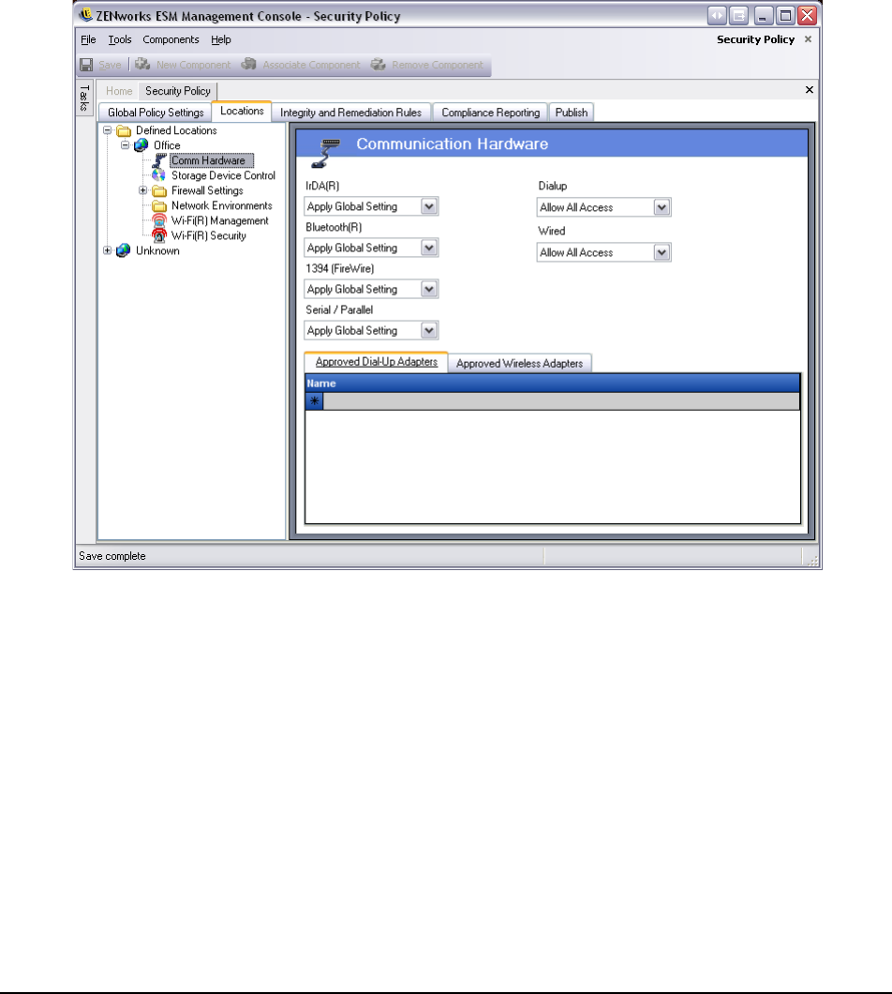The image size is (892, 994).
Task: Select Wi-Fi(R) Security tree item
Action: click(208, 235)
